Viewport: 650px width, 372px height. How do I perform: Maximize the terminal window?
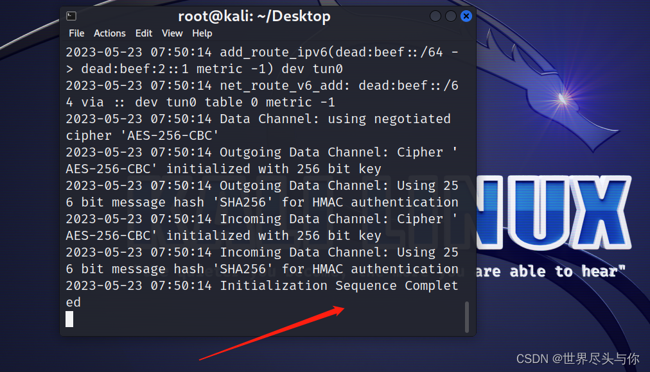(451, 16)
